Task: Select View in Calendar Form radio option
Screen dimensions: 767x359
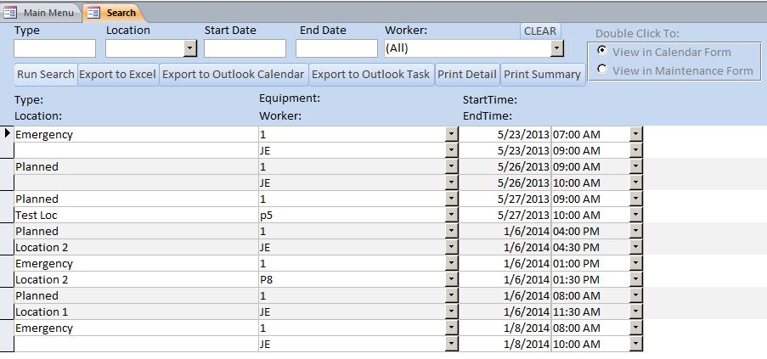Action: [603, 51]
